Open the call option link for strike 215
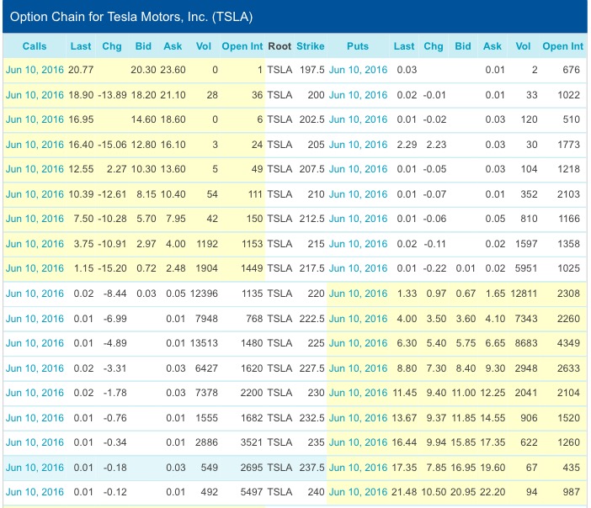 coord(35,244)
